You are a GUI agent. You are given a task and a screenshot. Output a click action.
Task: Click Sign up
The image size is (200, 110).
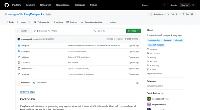pos(185,5)
